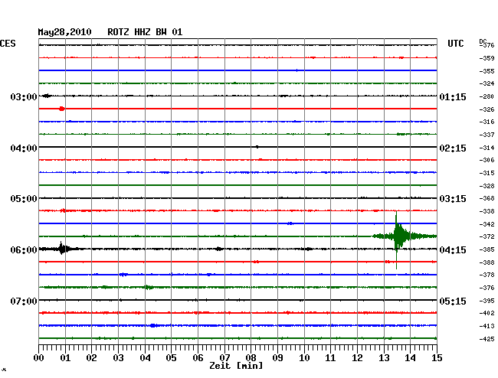The height and width of the screenshot is (378, 498).
Task: Select the '05:00' local time label
Action: pyautogui.click(x=24, y=199)
